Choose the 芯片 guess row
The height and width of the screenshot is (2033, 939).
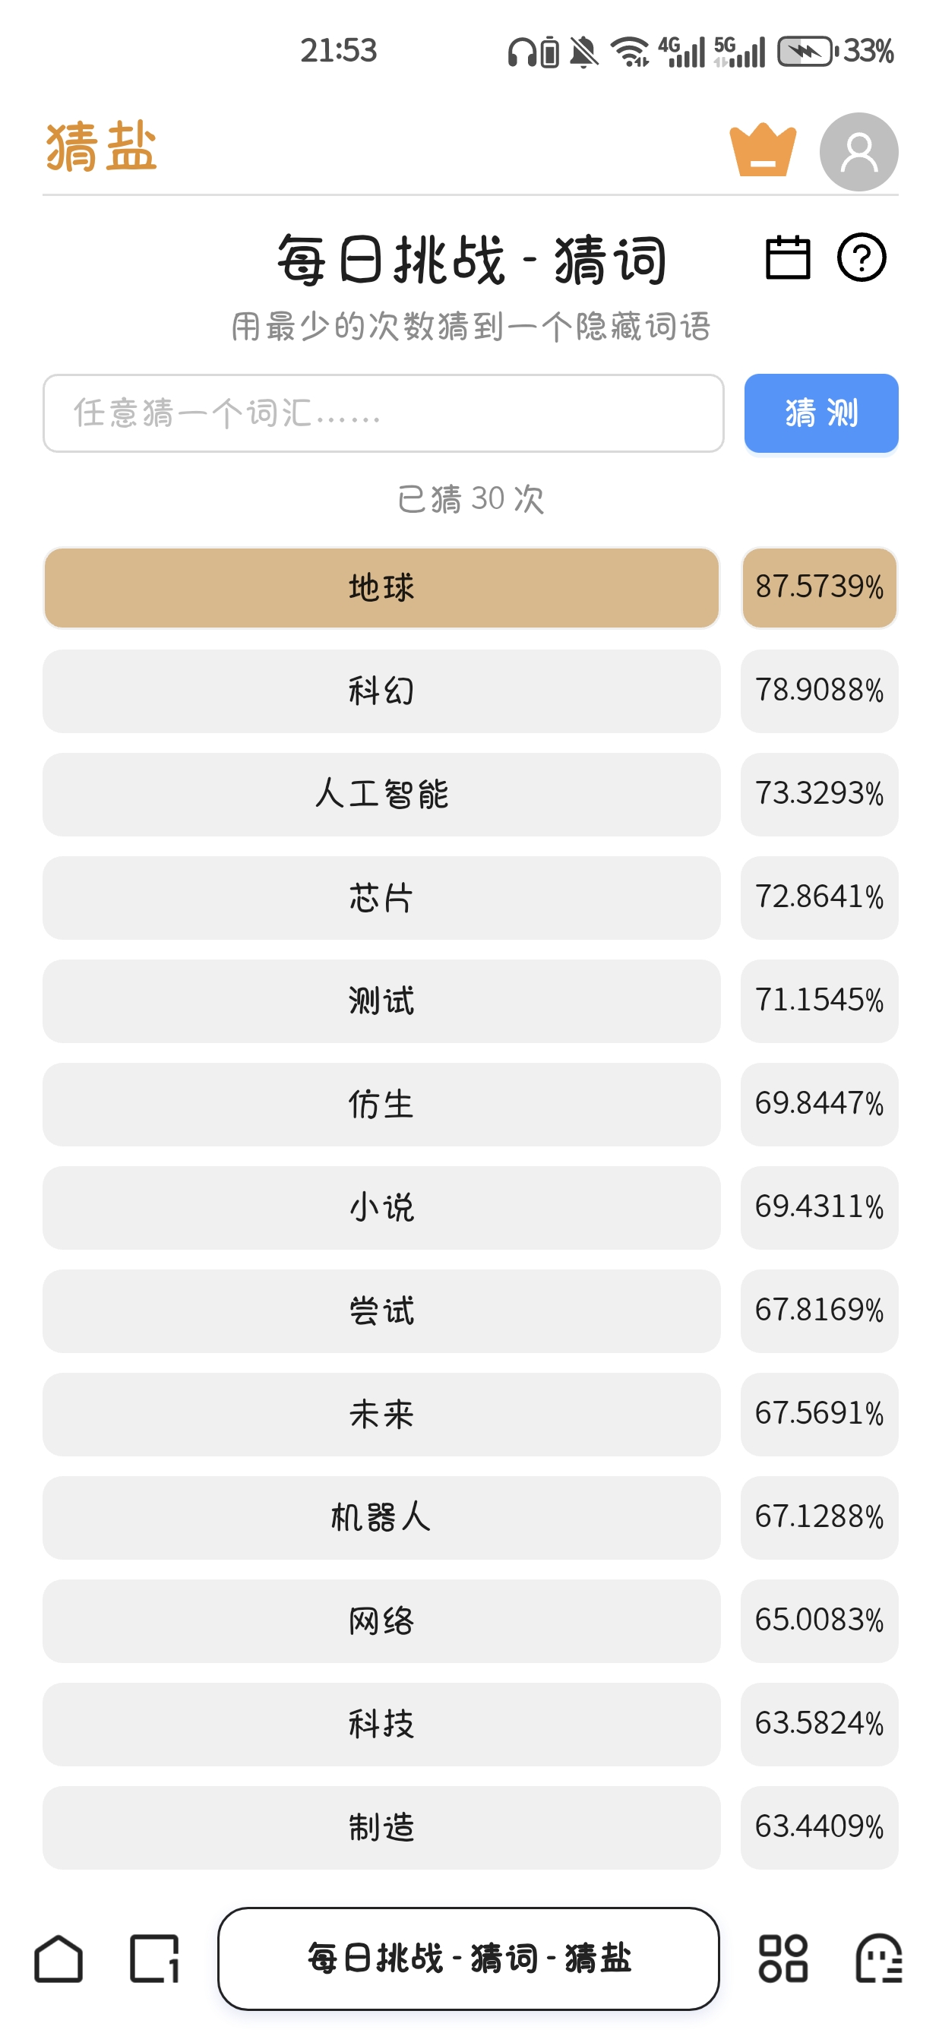[381, 898]
